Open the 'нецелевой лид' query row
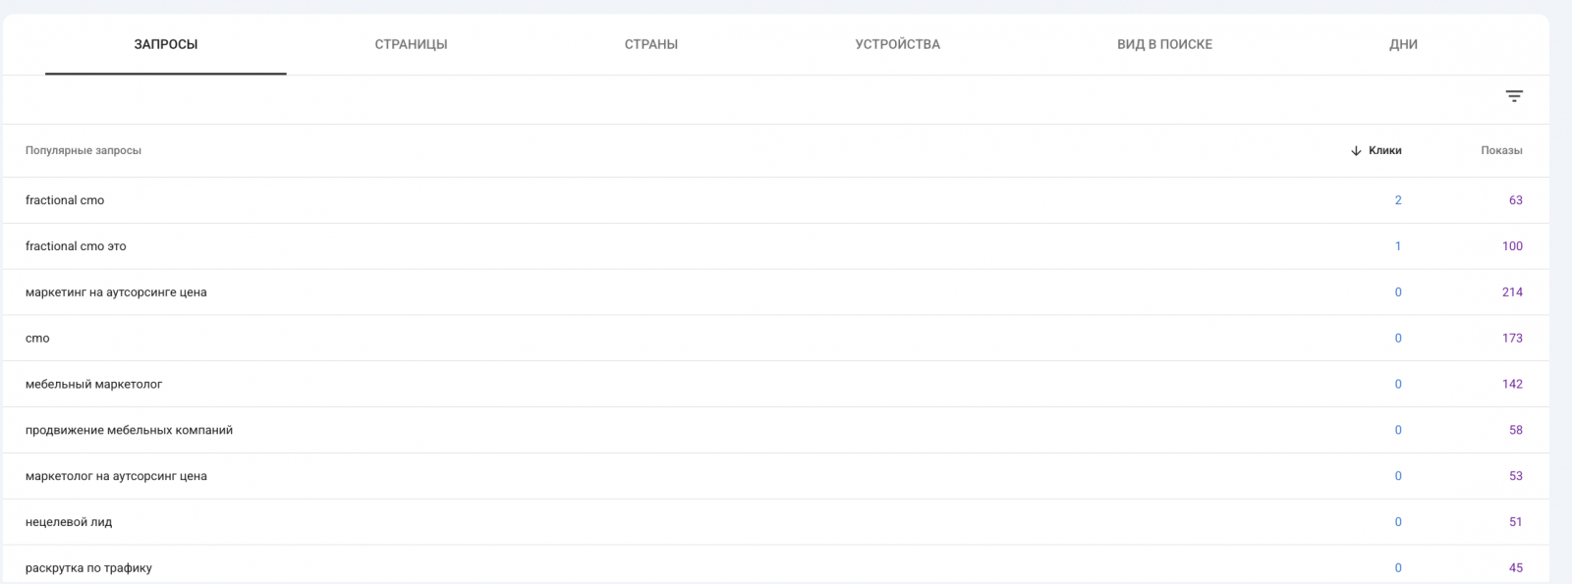Screen dimensions: 1572x584 775,523
